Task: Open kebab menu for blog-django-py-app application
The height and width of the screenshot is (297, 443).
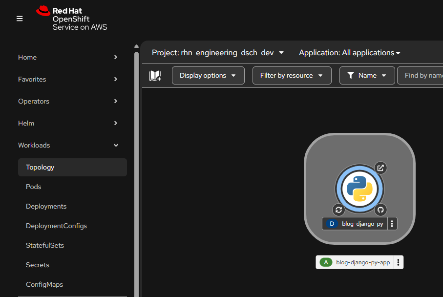Action: 399,262
